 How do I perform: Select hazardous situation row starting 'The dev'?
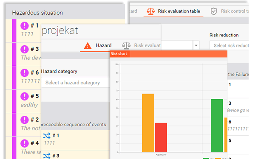point(23,54)
